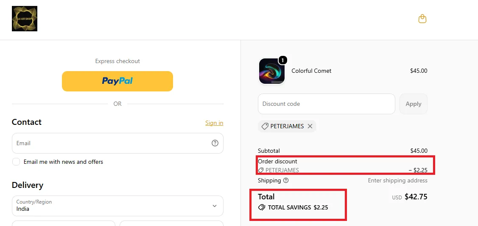
Task: Click the Apply discount button
Action: (x=414, y=104)
